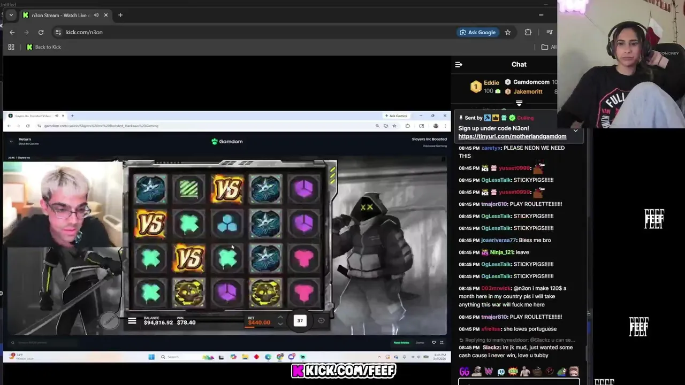Reload the kick.com/n3on page

click(x=41, y=32)
